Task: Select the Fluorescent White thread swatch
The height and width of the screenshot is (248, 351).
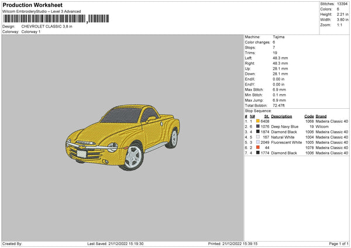Action: (257, 143)
